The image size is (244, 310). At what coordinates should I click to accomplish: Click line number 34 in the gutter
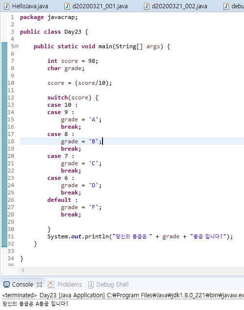click(11, 258)
